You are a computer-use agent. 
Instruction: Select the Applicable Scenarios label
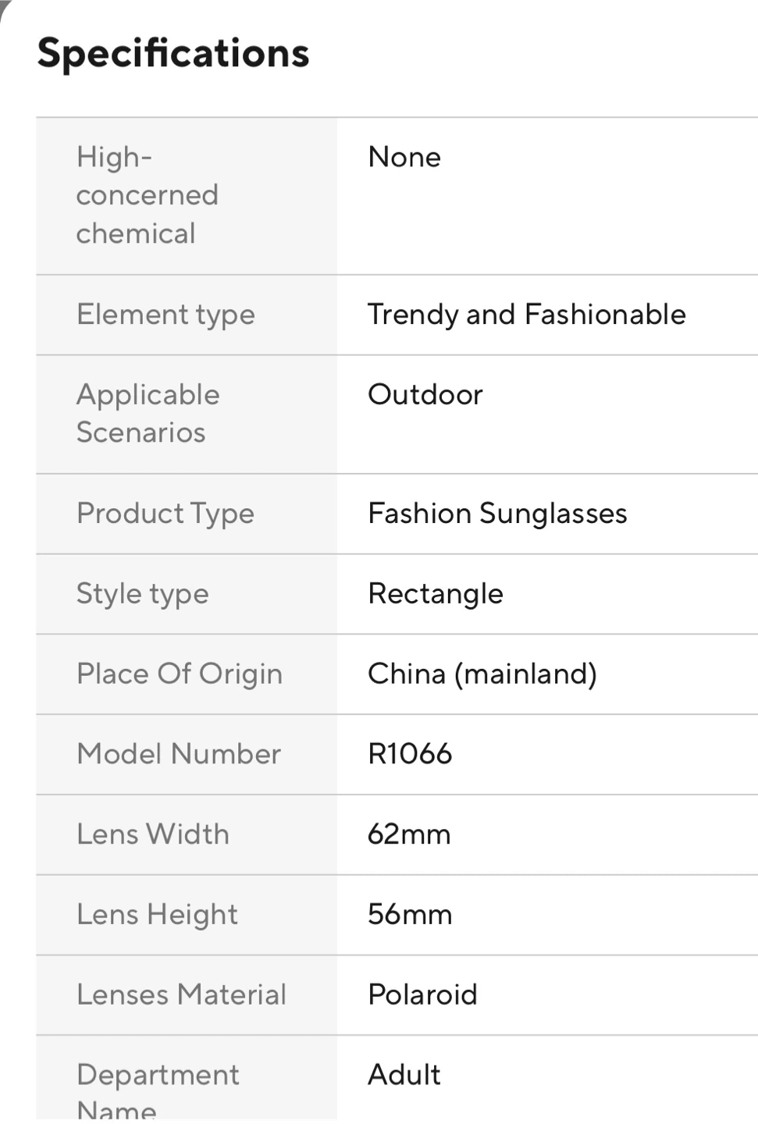point(148,414)
